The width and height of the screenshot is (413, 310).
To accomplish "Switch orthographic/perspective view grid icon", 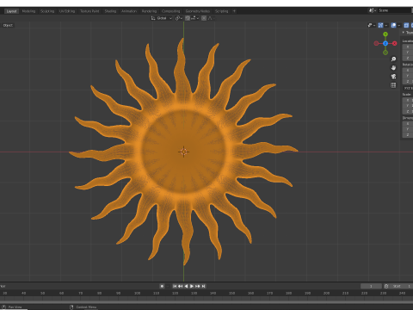I will click(393, 85).
